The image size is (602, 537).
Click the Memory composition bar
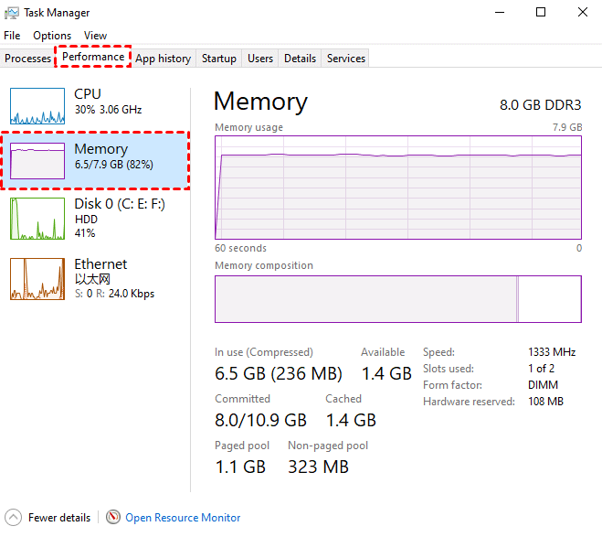[x=397, y=298]
